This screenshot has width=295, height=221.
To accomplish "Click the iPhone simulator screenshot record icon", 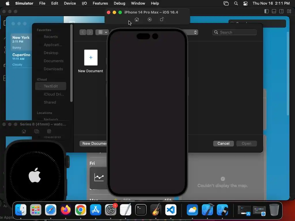I will coord(150,19).
